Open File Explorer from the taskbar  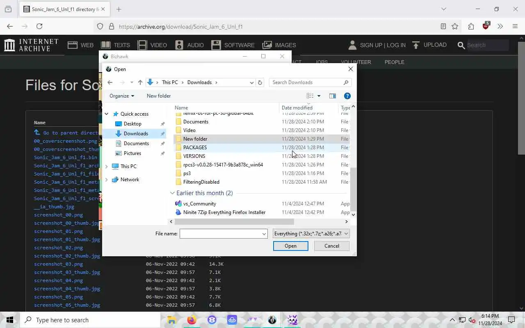click(x=171, y=320)
